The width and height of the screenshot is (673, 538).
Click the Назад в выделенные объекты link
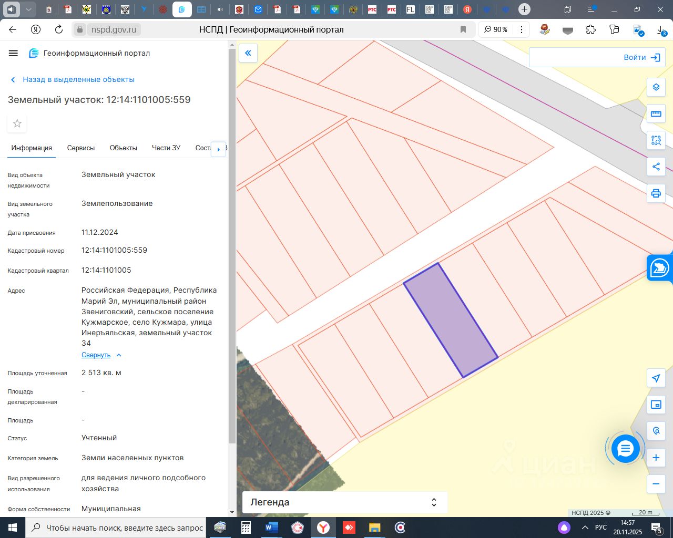[79, 79]
